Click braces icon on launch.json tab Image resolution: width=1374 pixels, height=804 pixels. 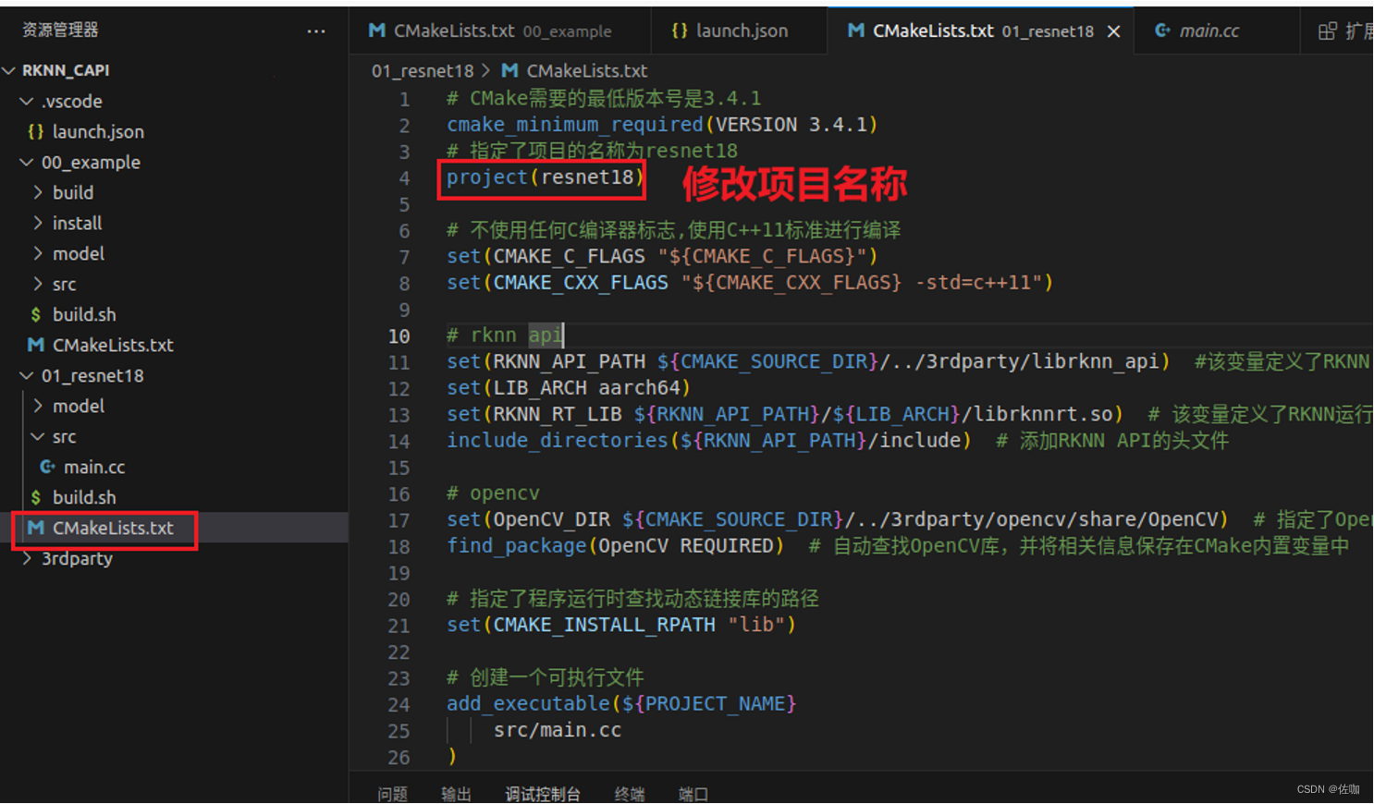(x=680, y=30)
